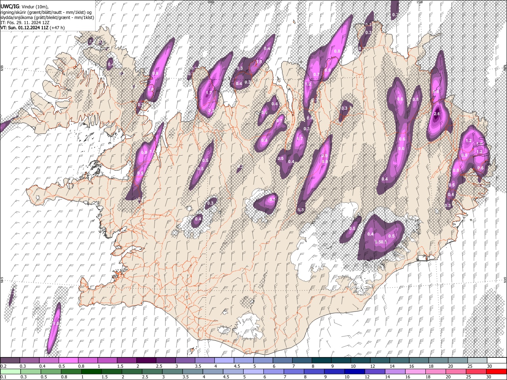Click the 'VT: Sun. 01.12.2024 11Z' valid time
Viewport: 507px width, 380px height.
click(x=25, y=28)
